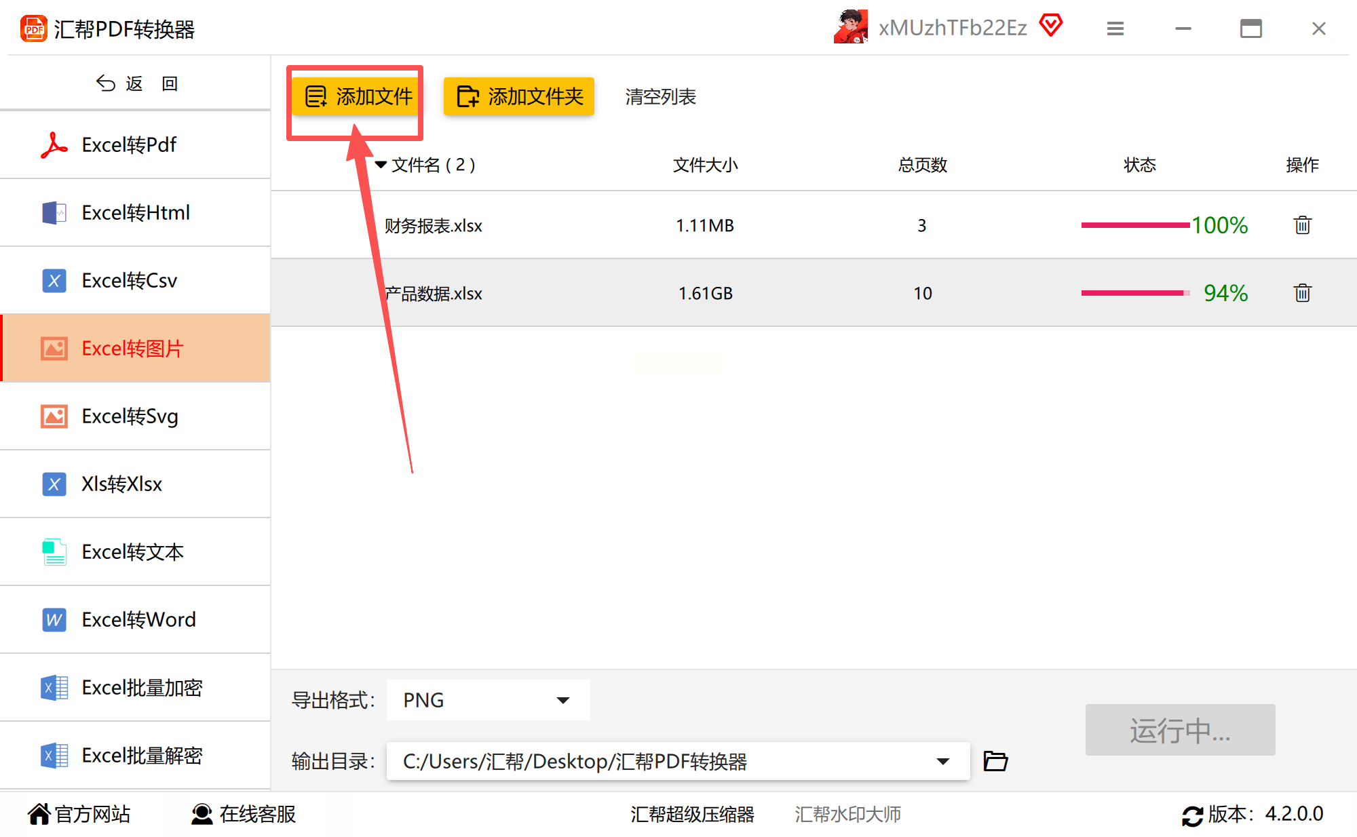Click the 添加文件 button
Viewport: 1357px width, 837px height.
358,96
